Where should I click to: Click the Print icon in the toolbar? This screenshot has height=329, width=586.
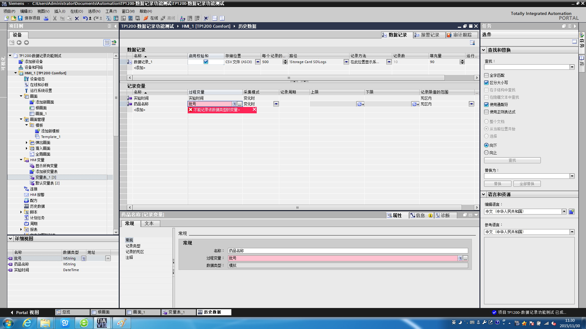(x=46, y=18)
